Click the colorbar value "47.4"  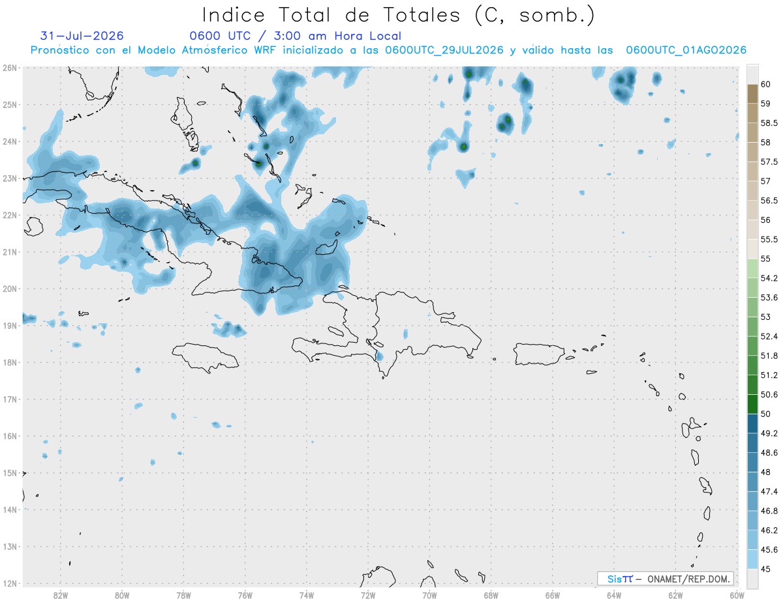[769, 491]
